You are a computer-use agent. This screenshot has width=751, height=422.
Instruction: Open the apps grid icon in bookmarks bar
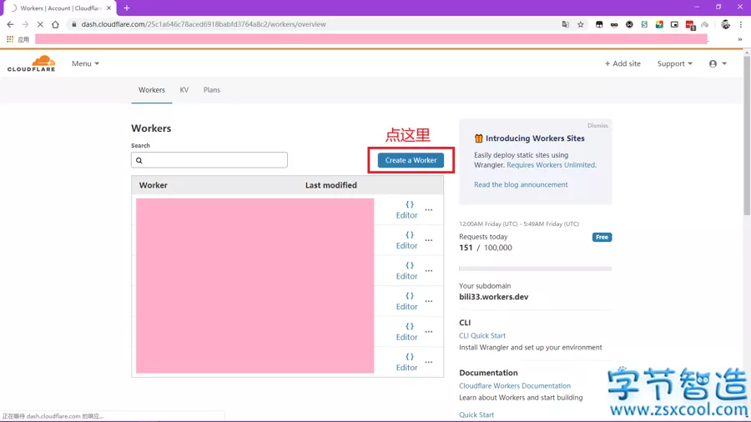tap(10, 39)
